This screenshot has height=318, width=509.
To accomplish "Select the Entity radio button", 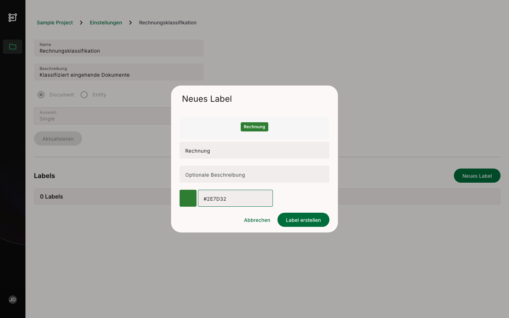I will click(x=84, y=95).
